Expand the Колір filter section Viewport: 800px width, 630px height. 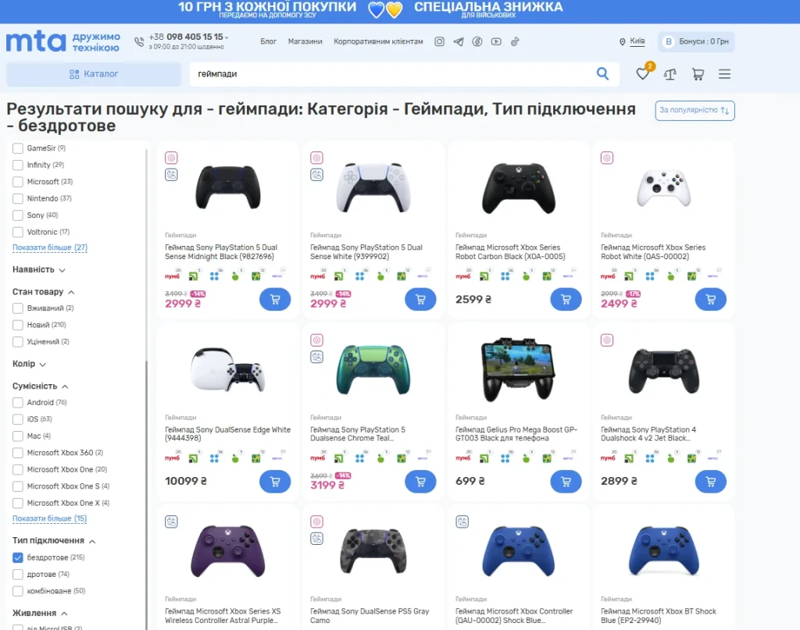point(29,364)
